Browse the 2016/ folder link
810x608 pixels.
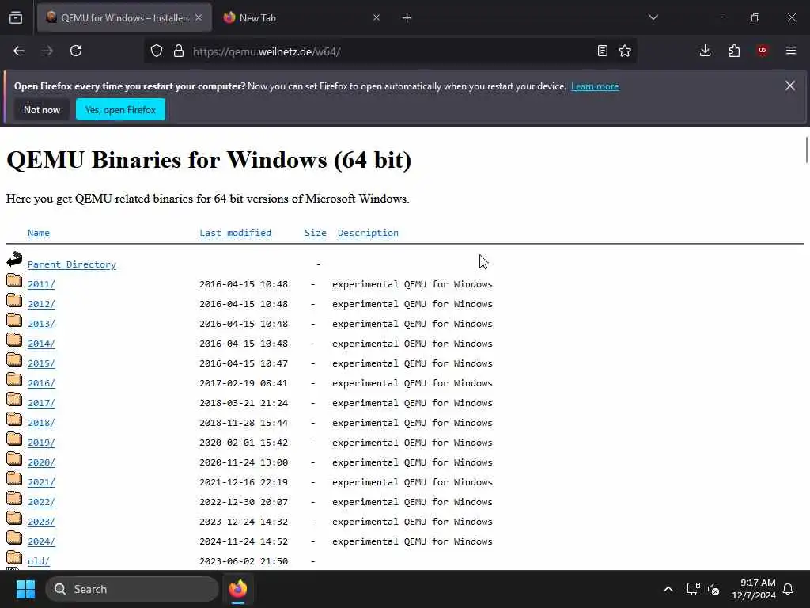tap(41, 383)
